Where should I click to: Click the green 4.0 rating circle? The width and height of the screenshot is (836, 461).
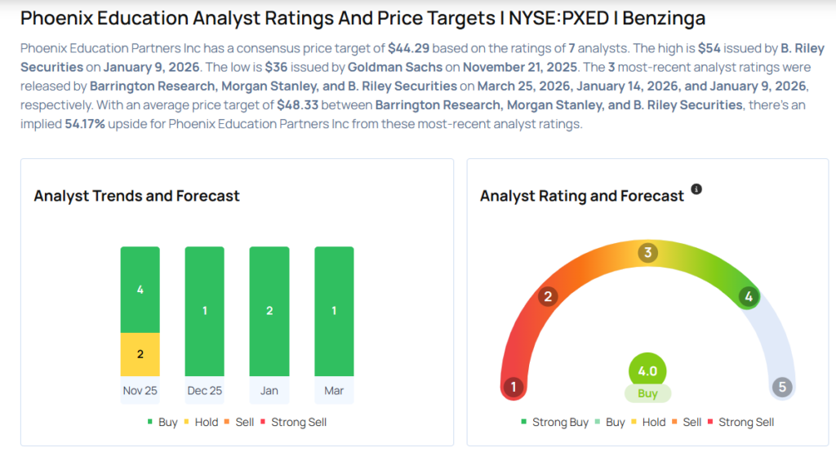[x=647, y=370]
